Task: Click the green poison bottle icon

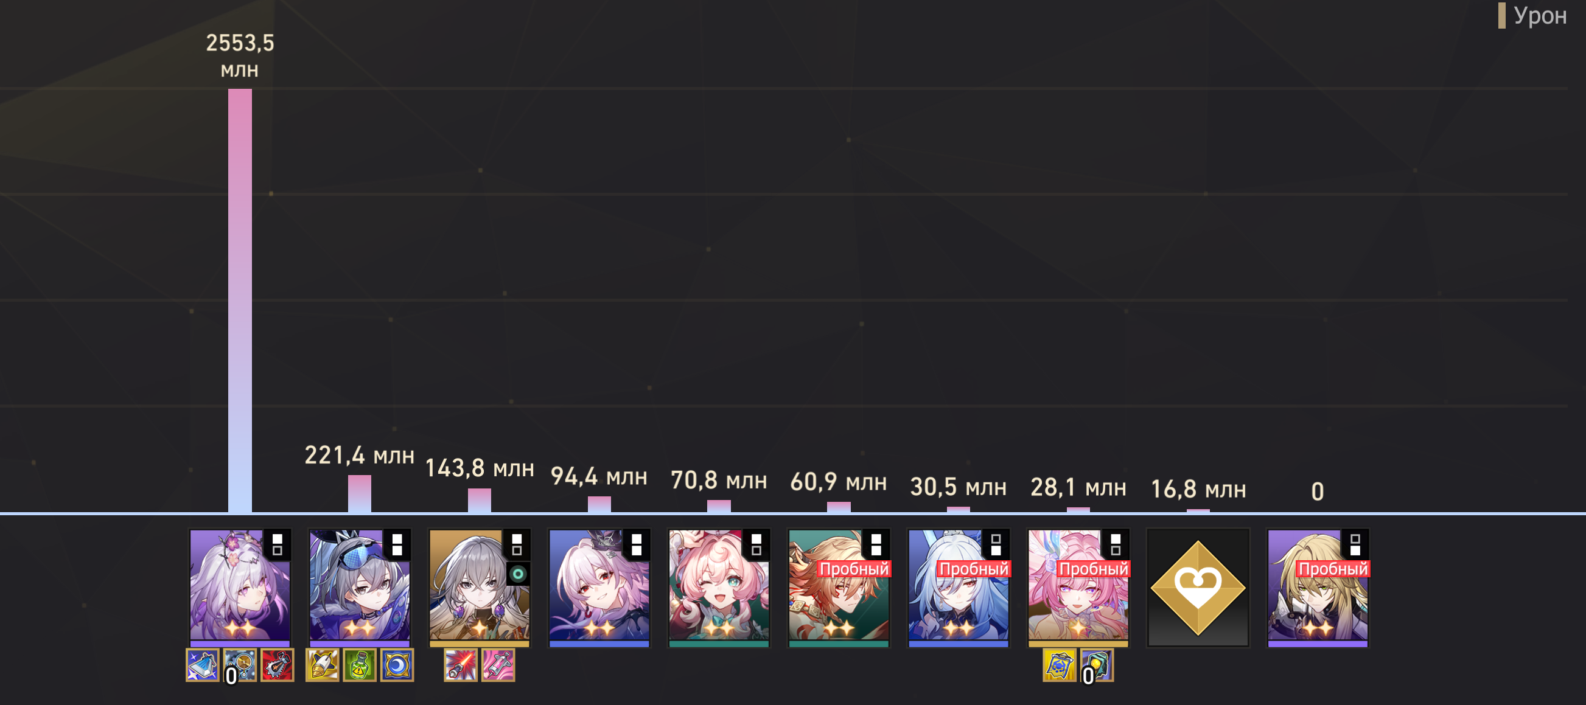Action: point(360,665)
